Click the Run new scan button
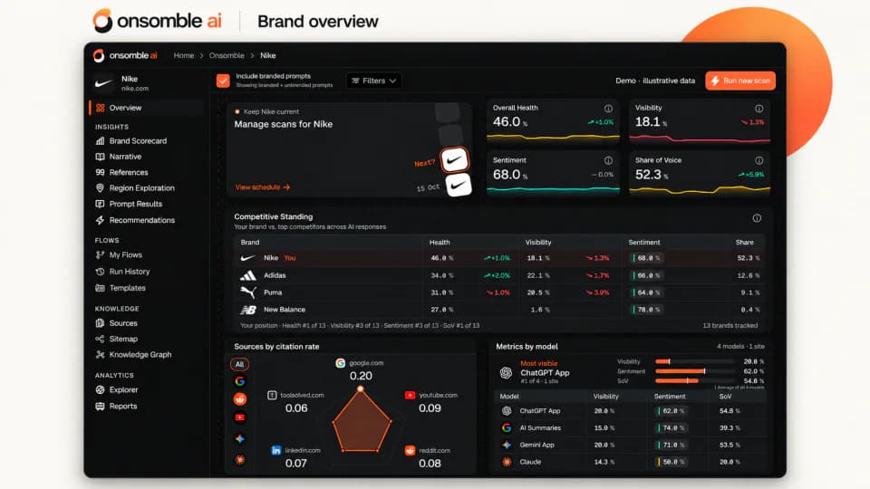This screenshot has width=870, height=489. pyautogui.click(x=740, y=81)
